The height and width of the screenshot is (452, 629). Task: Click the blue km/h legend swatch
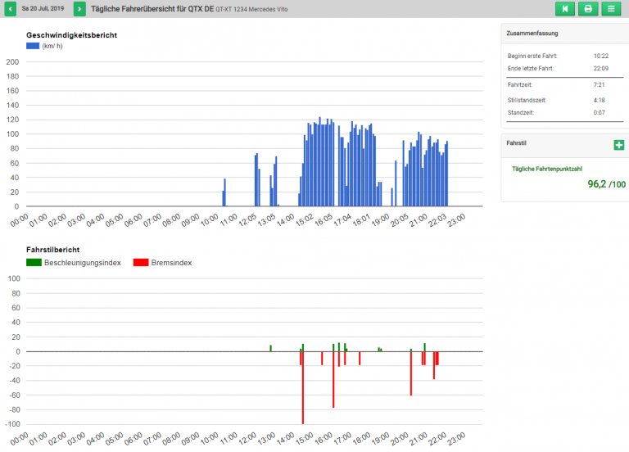pyautogui.click(x=33, y=46)
